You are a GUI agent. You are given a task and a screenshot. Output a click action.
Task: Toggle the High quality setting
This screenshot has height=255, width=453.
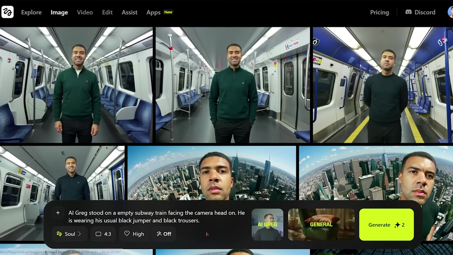(134, 234)
